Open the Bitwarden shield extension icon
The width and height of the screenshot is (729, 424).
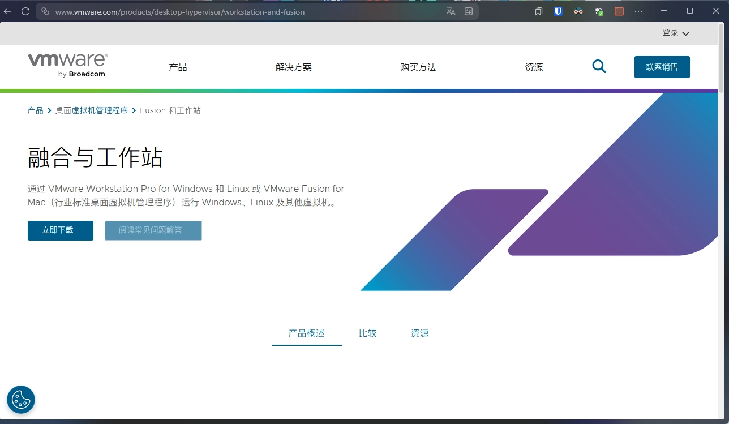pyautogui.click(x=558, y=11)
